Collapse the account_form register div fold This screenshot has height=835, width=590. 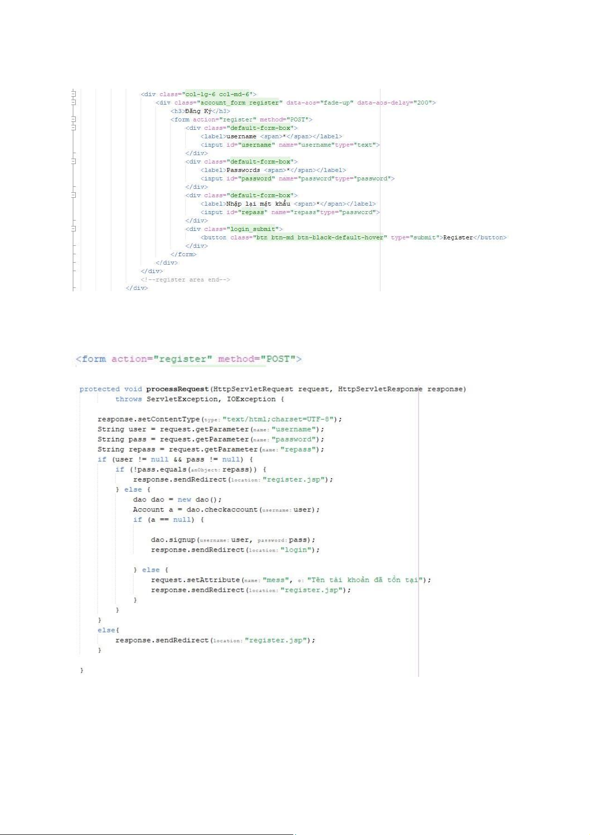[x=73, y=103]
